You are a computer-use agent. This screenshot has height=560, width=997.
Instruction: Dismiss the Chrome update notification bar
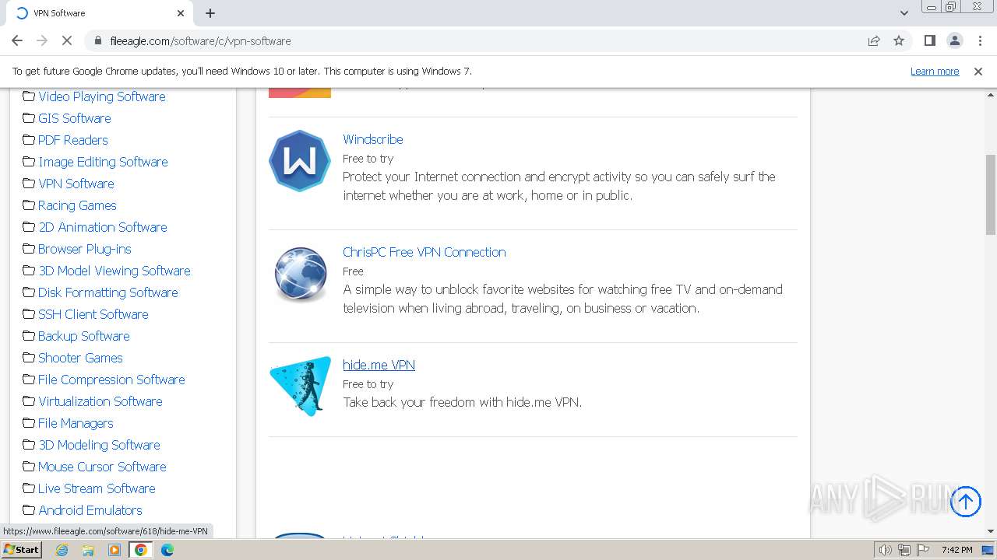[978, 71]
